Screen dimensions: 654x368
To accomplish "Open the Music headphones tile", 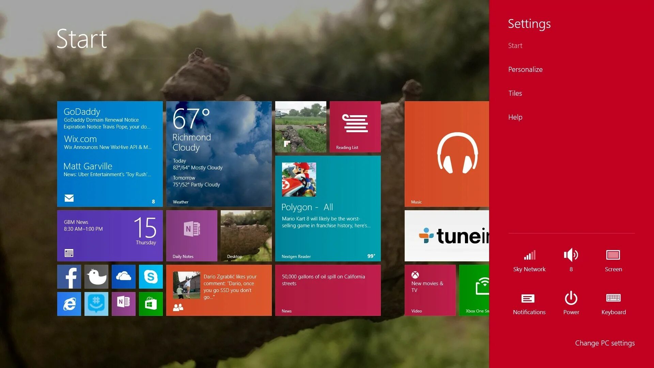I will [x=447, y=154].
